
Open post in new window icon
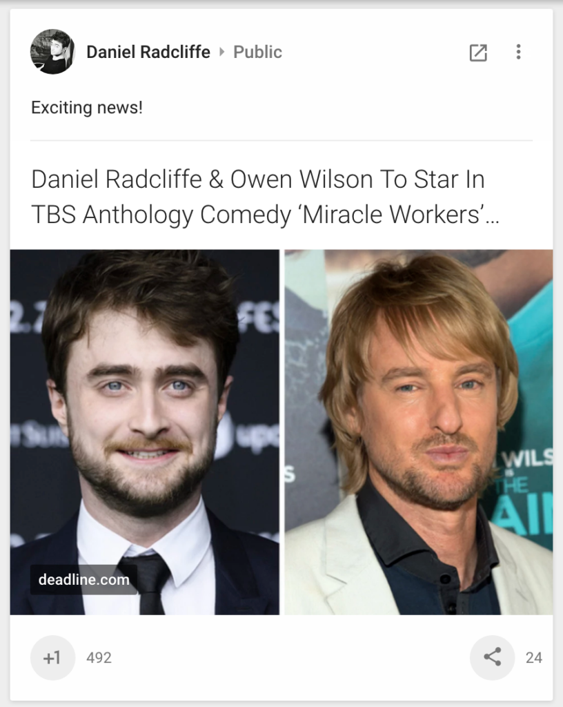coord(478,52)
